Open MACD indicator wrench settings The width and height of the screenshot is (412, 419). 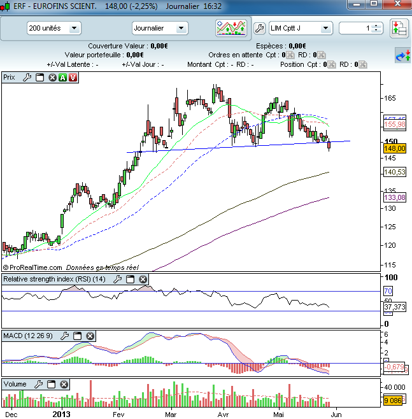point(65,336)
